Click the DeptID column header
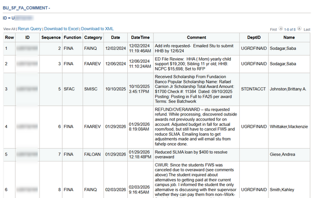 [254, 38]
